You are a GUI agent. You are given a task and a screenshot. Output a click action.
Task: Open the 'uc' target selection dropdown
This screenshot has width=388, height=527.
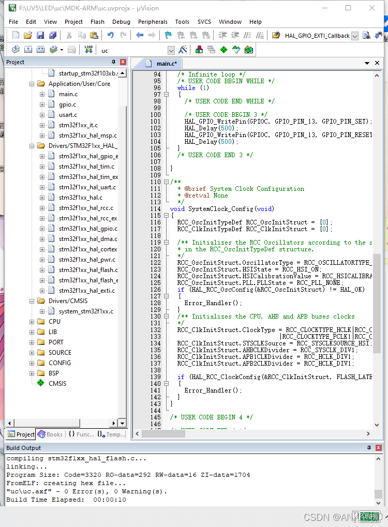coord(171,50)
